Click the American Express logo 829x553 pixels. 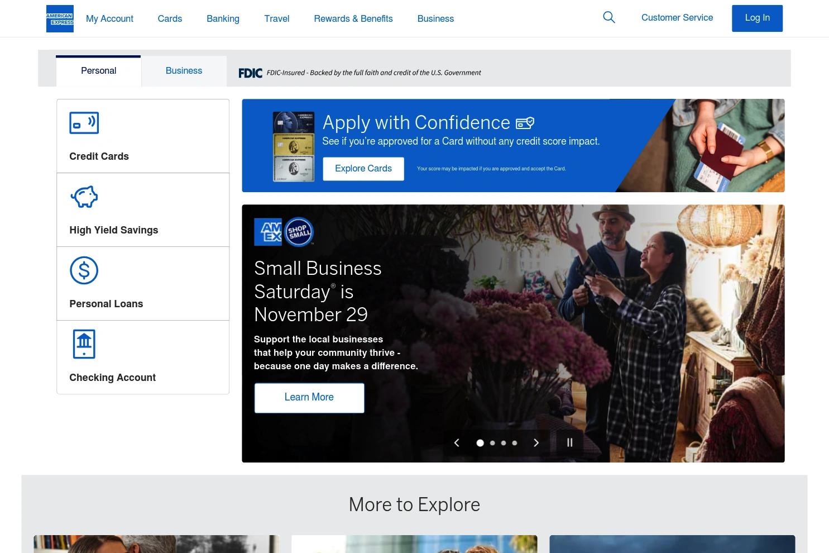[x=60, y=18]
